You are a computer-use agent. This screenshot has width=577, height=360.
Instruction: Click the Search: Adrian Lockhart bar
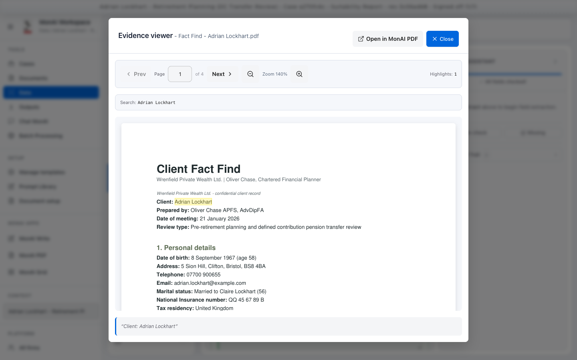coord(288,102)
